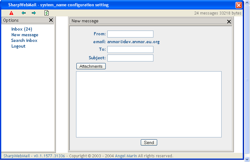Click the Attachments button

click(91, 66)
